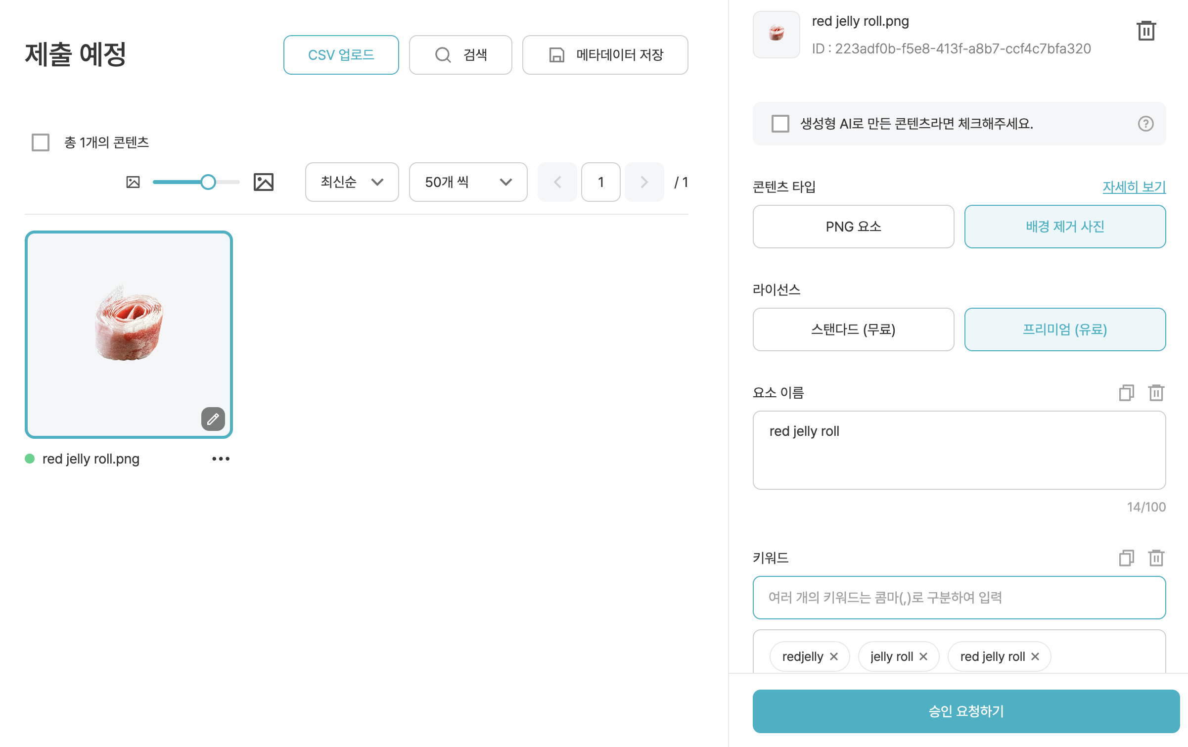
Task: Click the copy icon next to 키워드
Action: [1126, 558]
